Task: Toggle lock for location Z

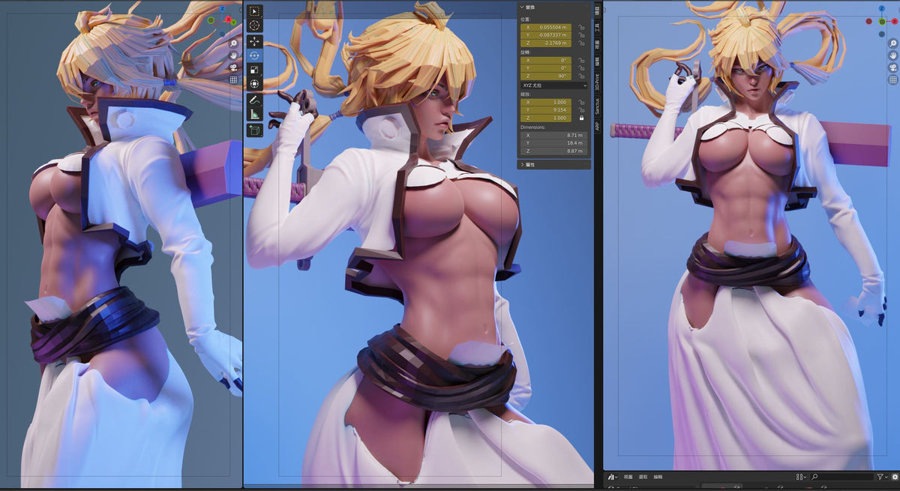Action: tap(580, 43)
